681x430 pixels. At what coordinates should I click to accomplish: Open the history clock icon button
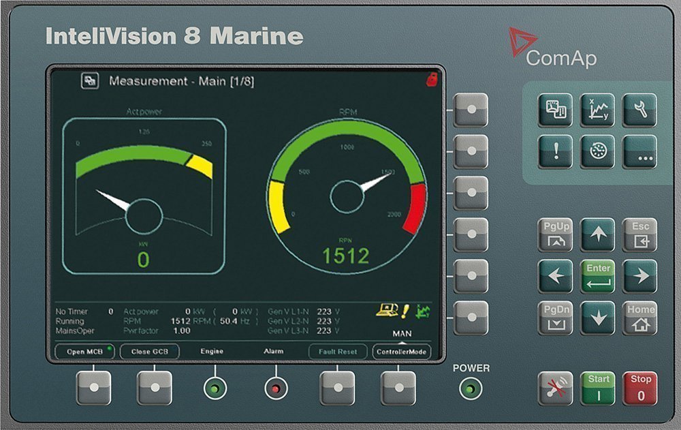click(x=598, y=152)
